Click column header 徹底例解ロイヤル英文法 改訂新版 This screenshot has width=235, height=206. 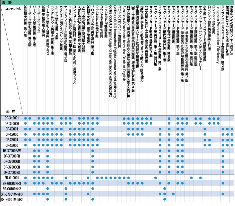227,31
